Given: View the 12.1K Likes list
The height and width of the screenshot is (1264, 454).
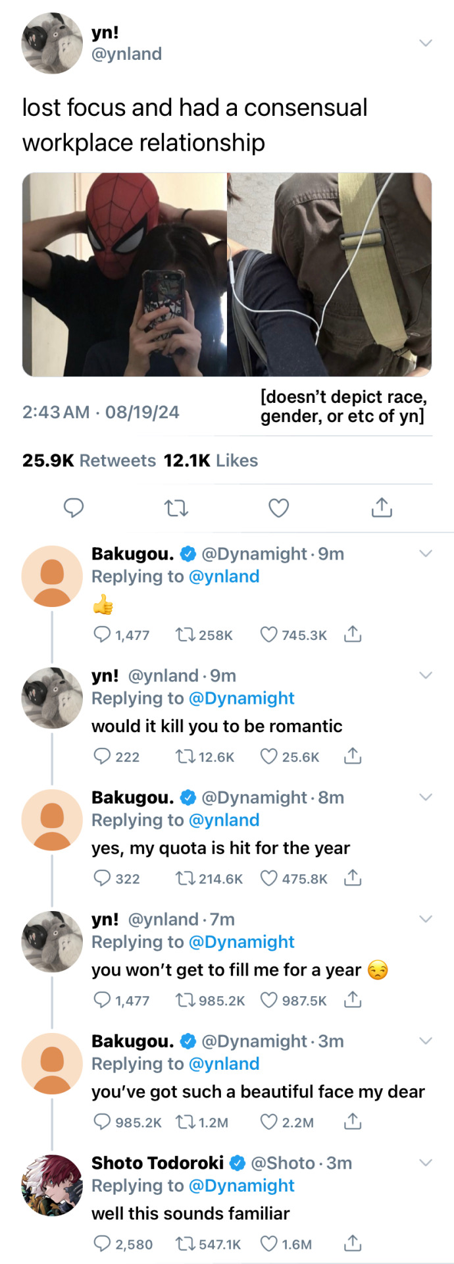Looking at the screenshot, I should [211, 460].
